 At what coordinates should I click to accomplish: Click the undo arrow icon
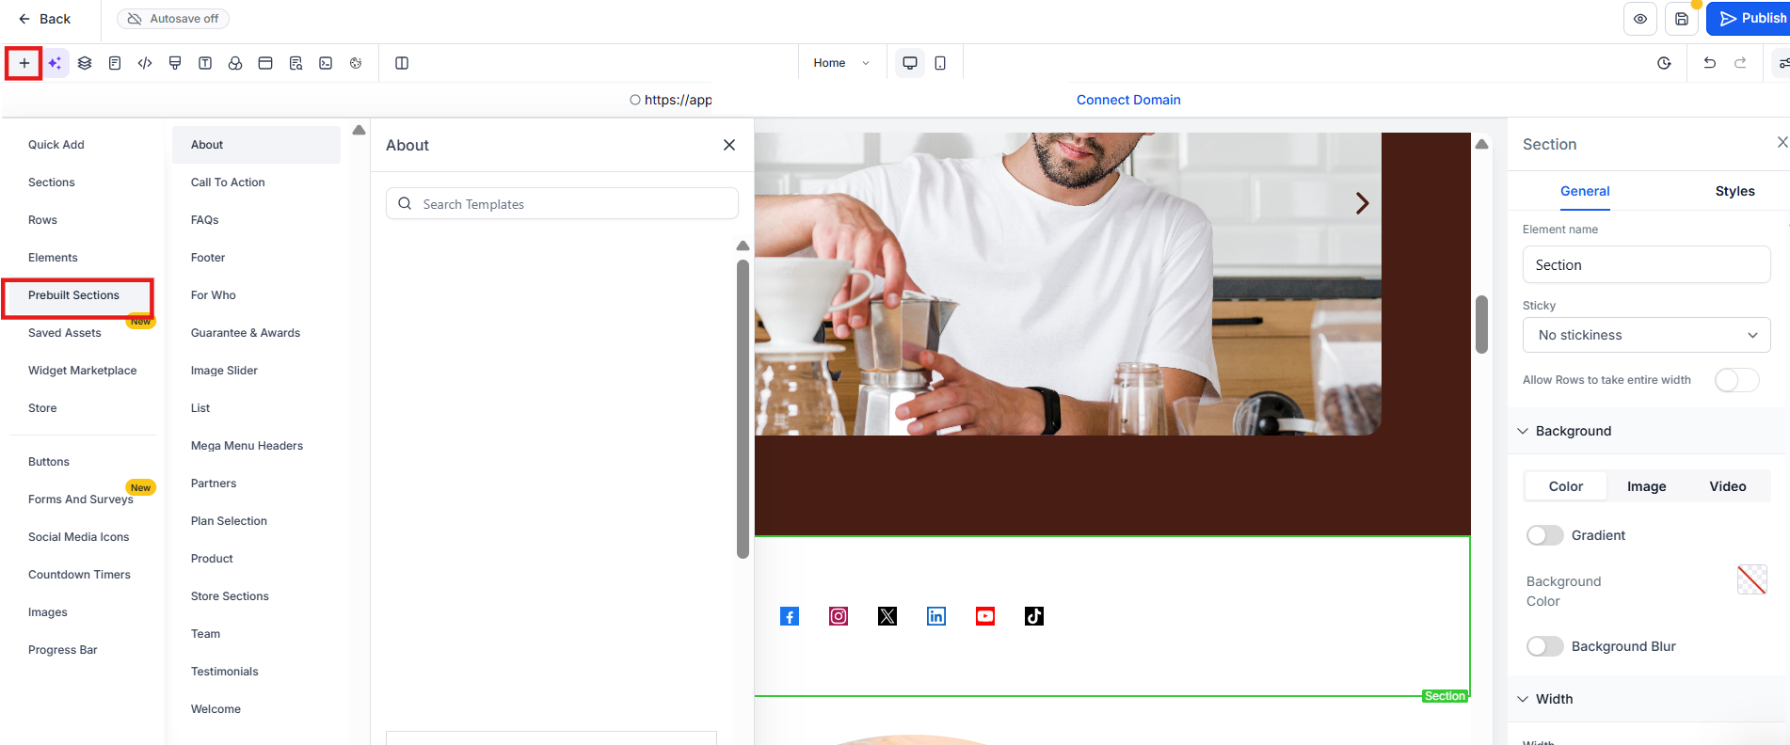click(1710, 63)
